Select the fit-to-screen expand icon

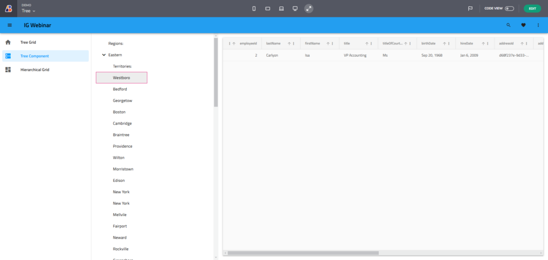click(309, 9)
